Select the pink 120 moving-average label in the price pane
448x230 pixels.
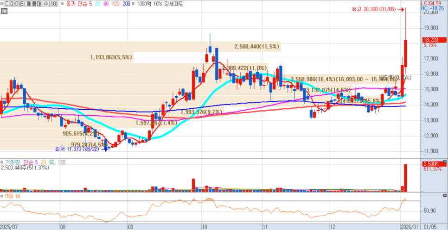pyautogui.click(x=115, y=4)
